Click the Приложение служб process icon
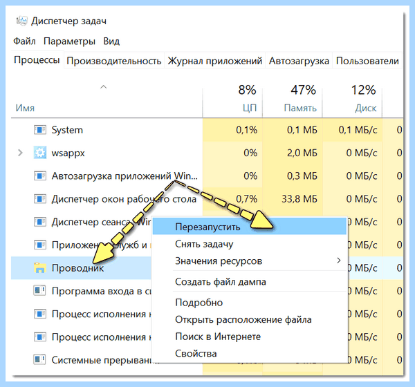The height and width of the screenshot is (387, 415). (40, 245)
